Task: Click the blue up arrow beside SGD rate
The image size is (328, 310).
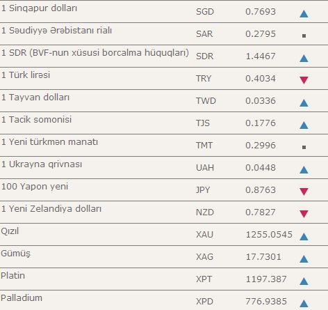Action: click(x=304, y=14)
